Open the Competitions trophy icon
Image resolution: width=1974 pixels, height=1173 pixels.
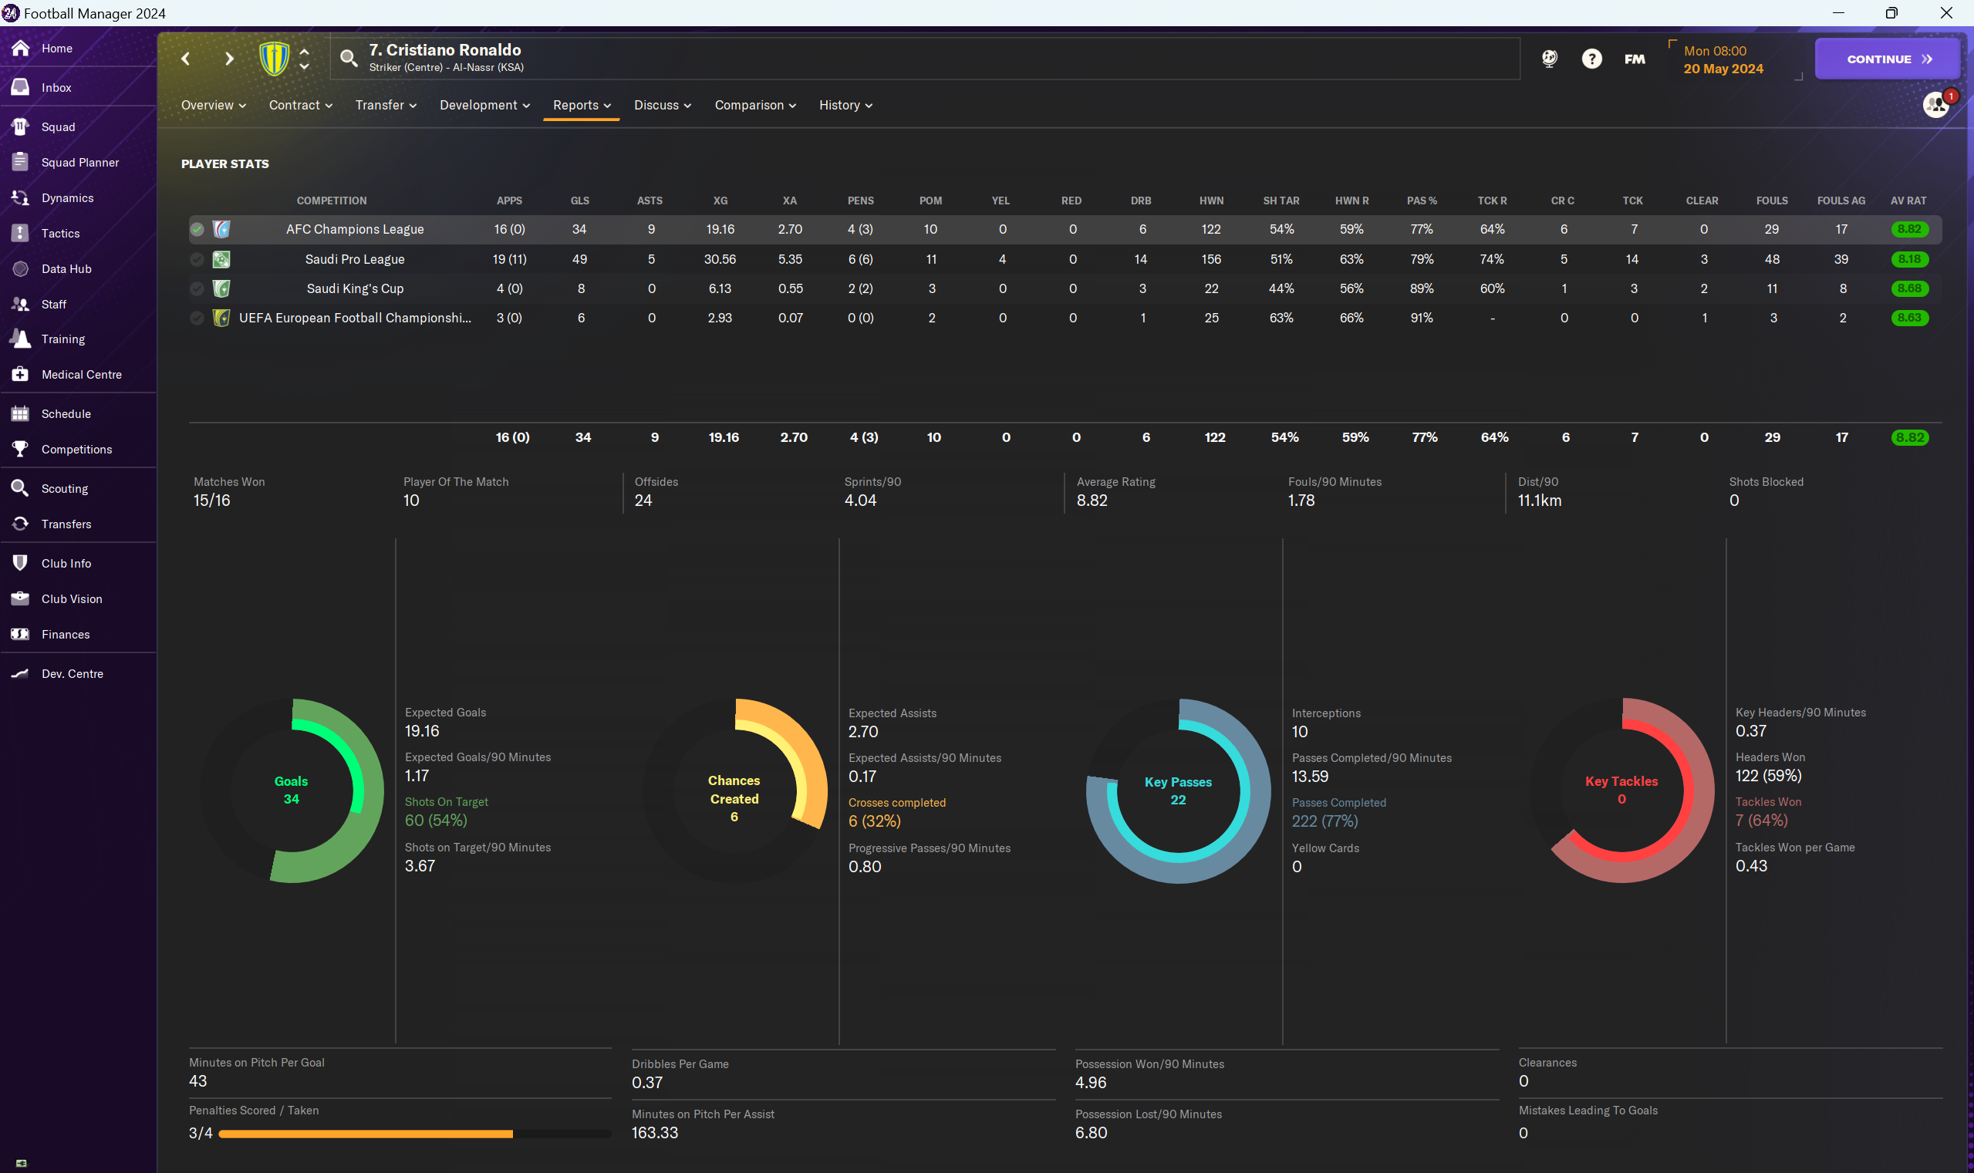coord(21,449)
